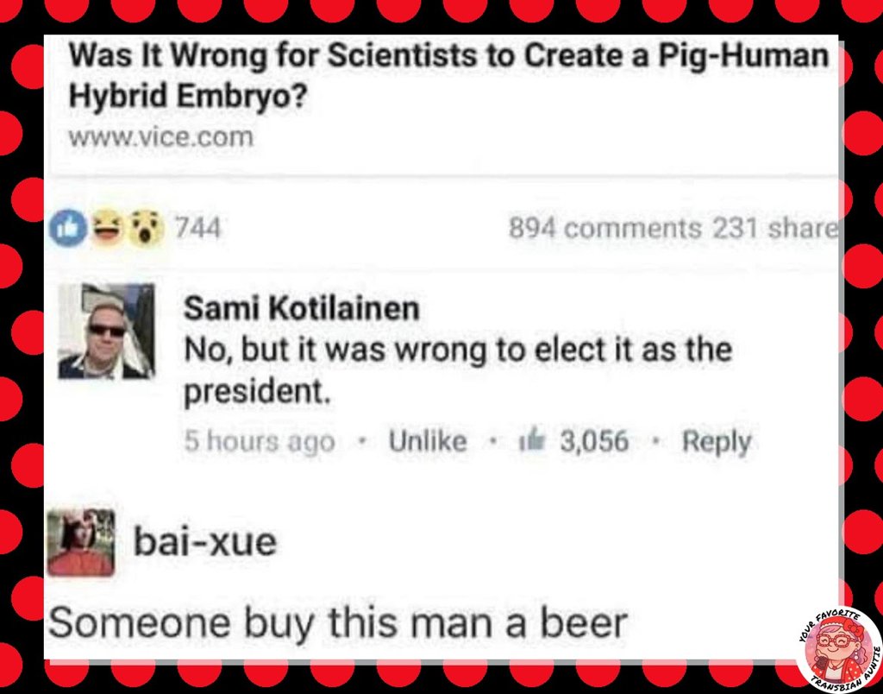View the 3,056 likes on the comment
The width and height of the screenshot is (883, 694).
(594, 441)
